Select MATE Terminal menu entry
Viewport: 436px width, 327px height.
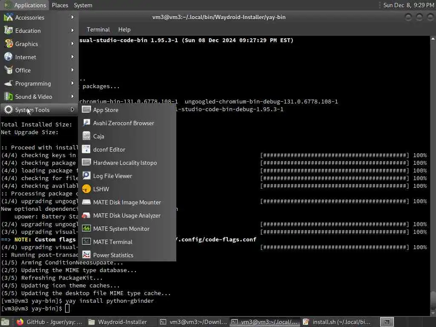pyautogui.click(x=127, y=242)
